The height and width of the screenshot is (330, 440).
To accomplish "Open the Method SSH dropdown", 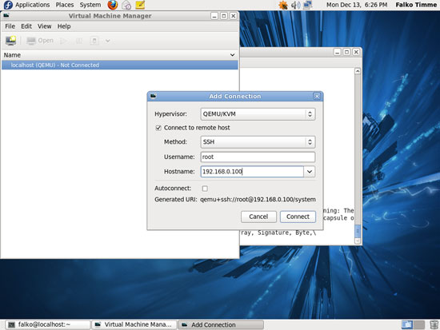I will (x=258, y=142).
